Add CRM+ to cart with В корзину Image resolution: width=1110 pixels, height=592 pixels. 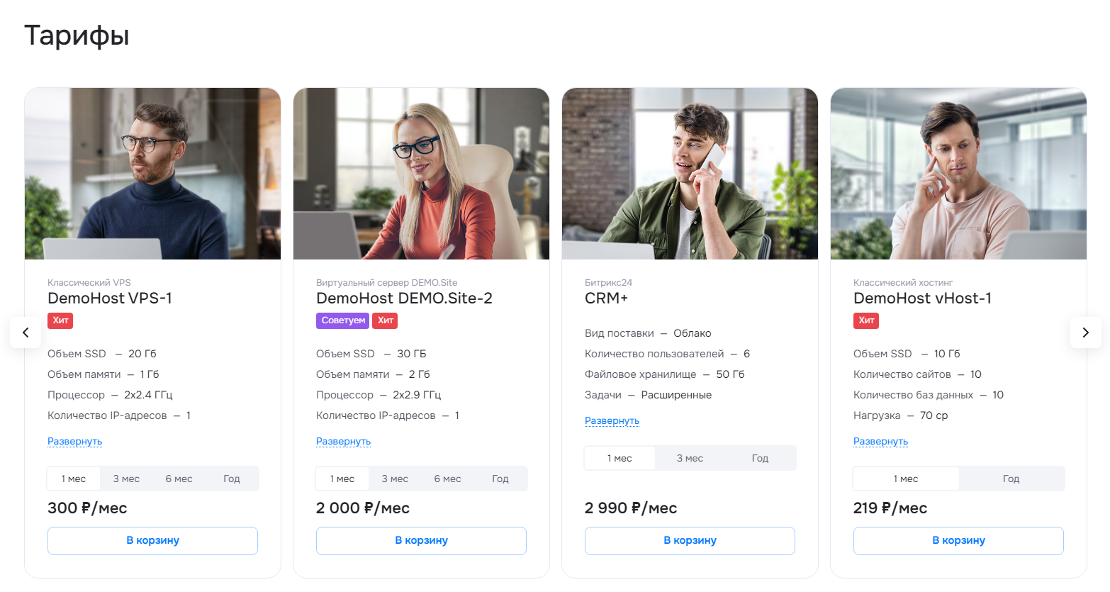690,540
